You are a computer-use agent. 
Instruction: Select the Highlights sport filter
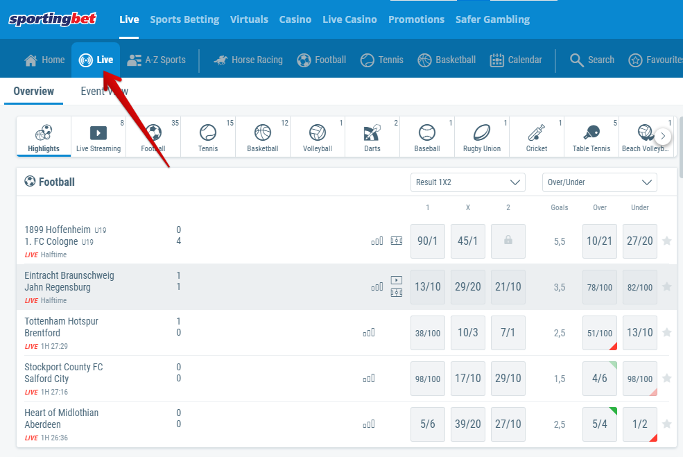(44, 137)
